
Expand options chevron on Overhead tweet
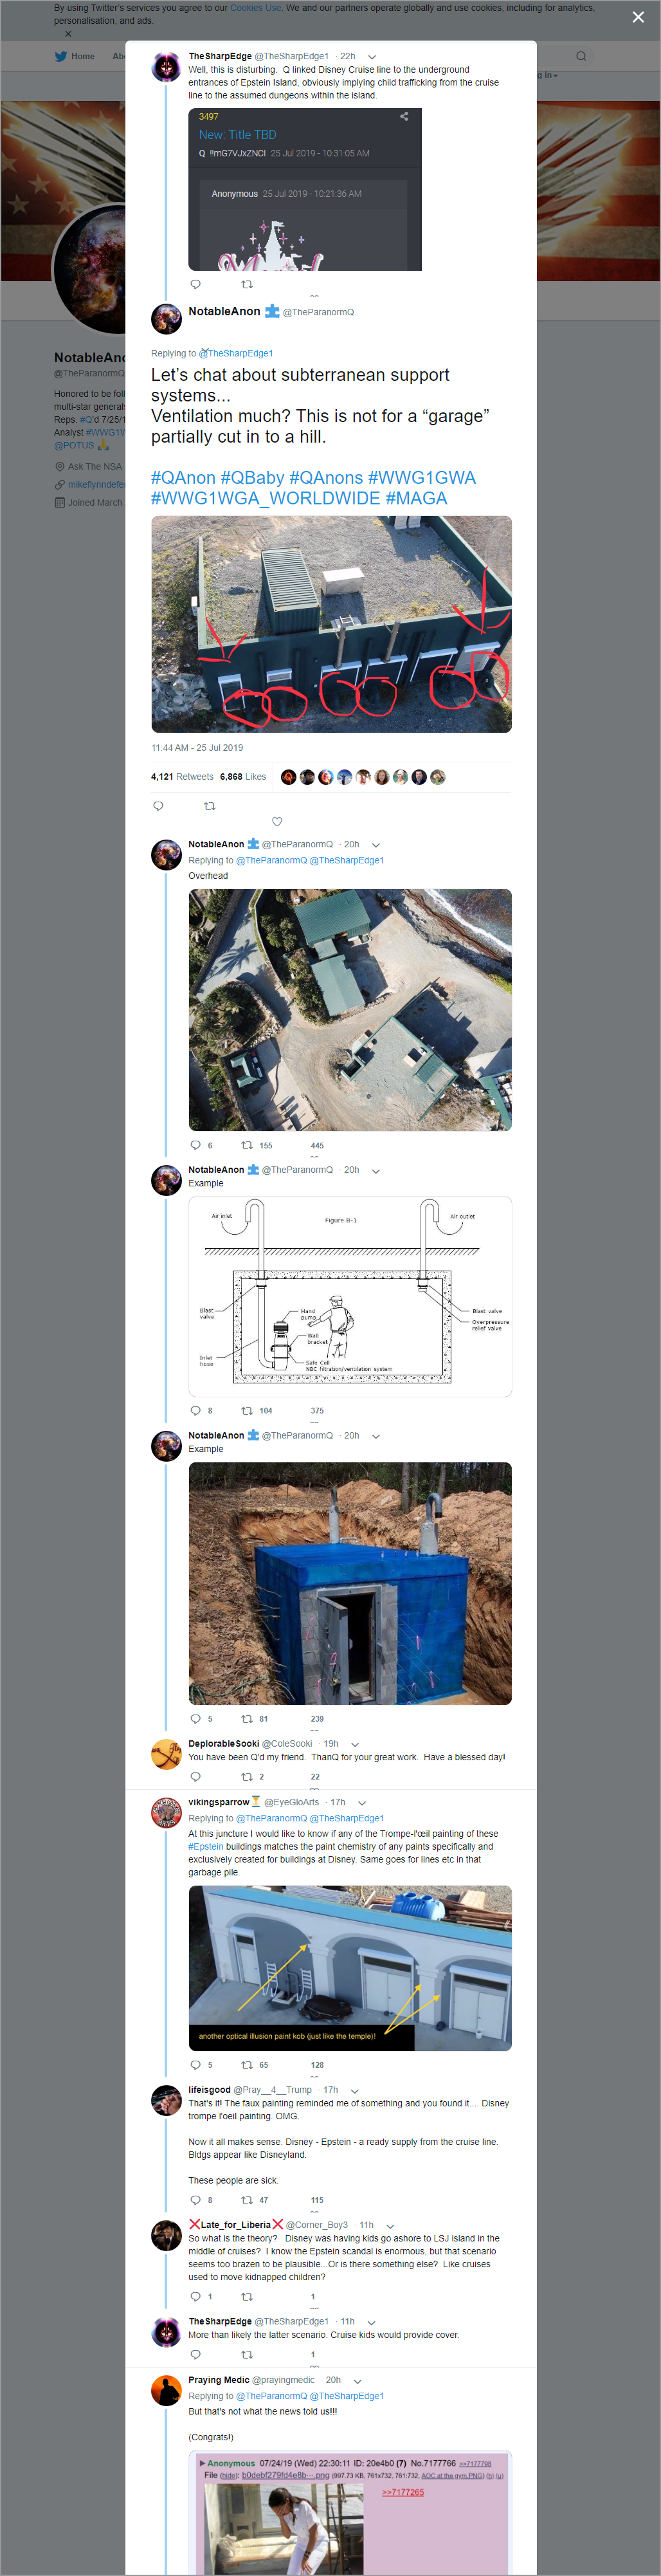pos(376,845)
